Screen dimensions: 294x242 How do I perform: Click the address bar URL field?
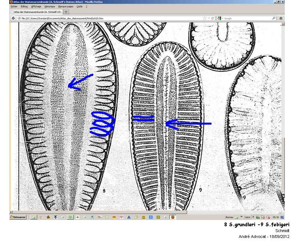click(110, 18)
